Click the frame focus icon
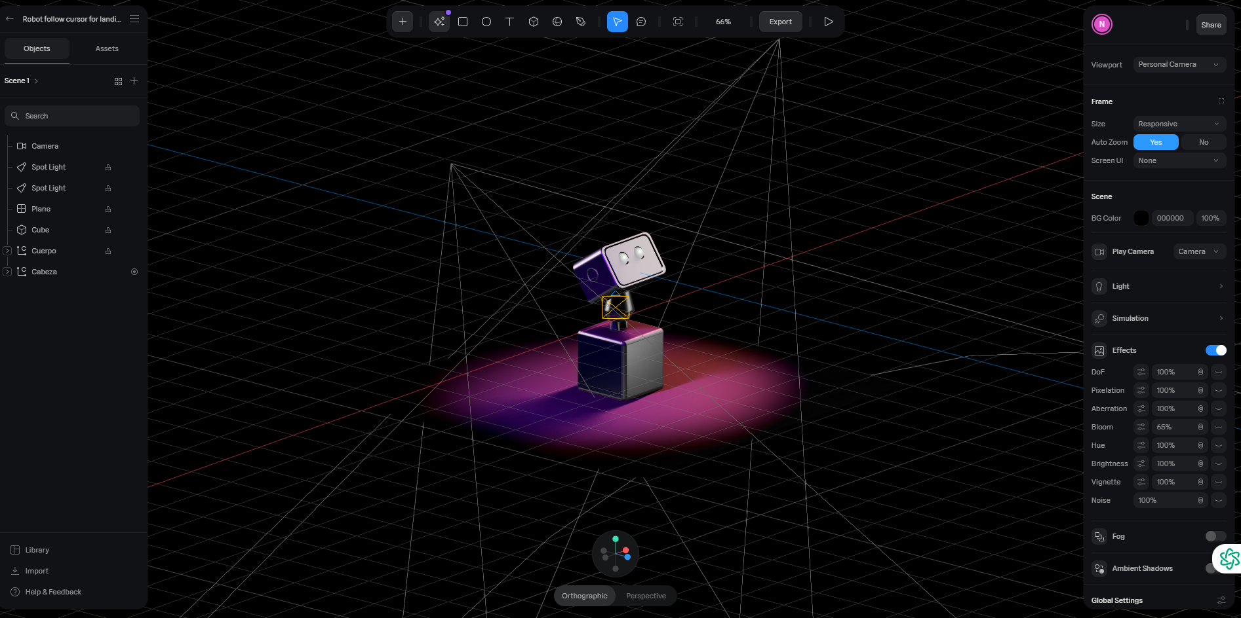Viewport: 1241px width, 618px height. (x=678, y=22)
